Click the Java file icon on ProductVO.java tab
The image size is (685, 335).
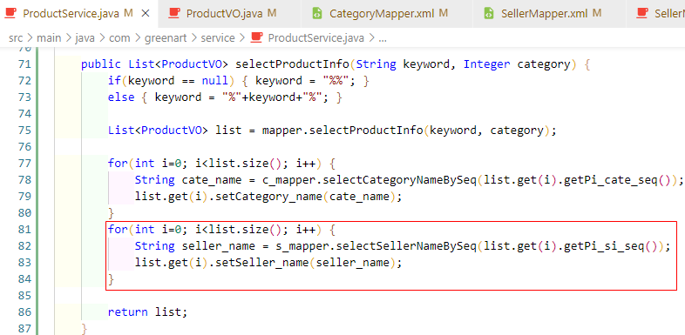(x=175, y=13)
